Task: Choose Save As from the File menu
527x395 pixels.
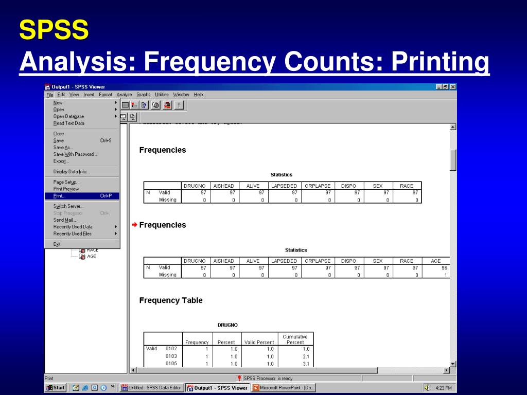Action: (x=82, y=148)
